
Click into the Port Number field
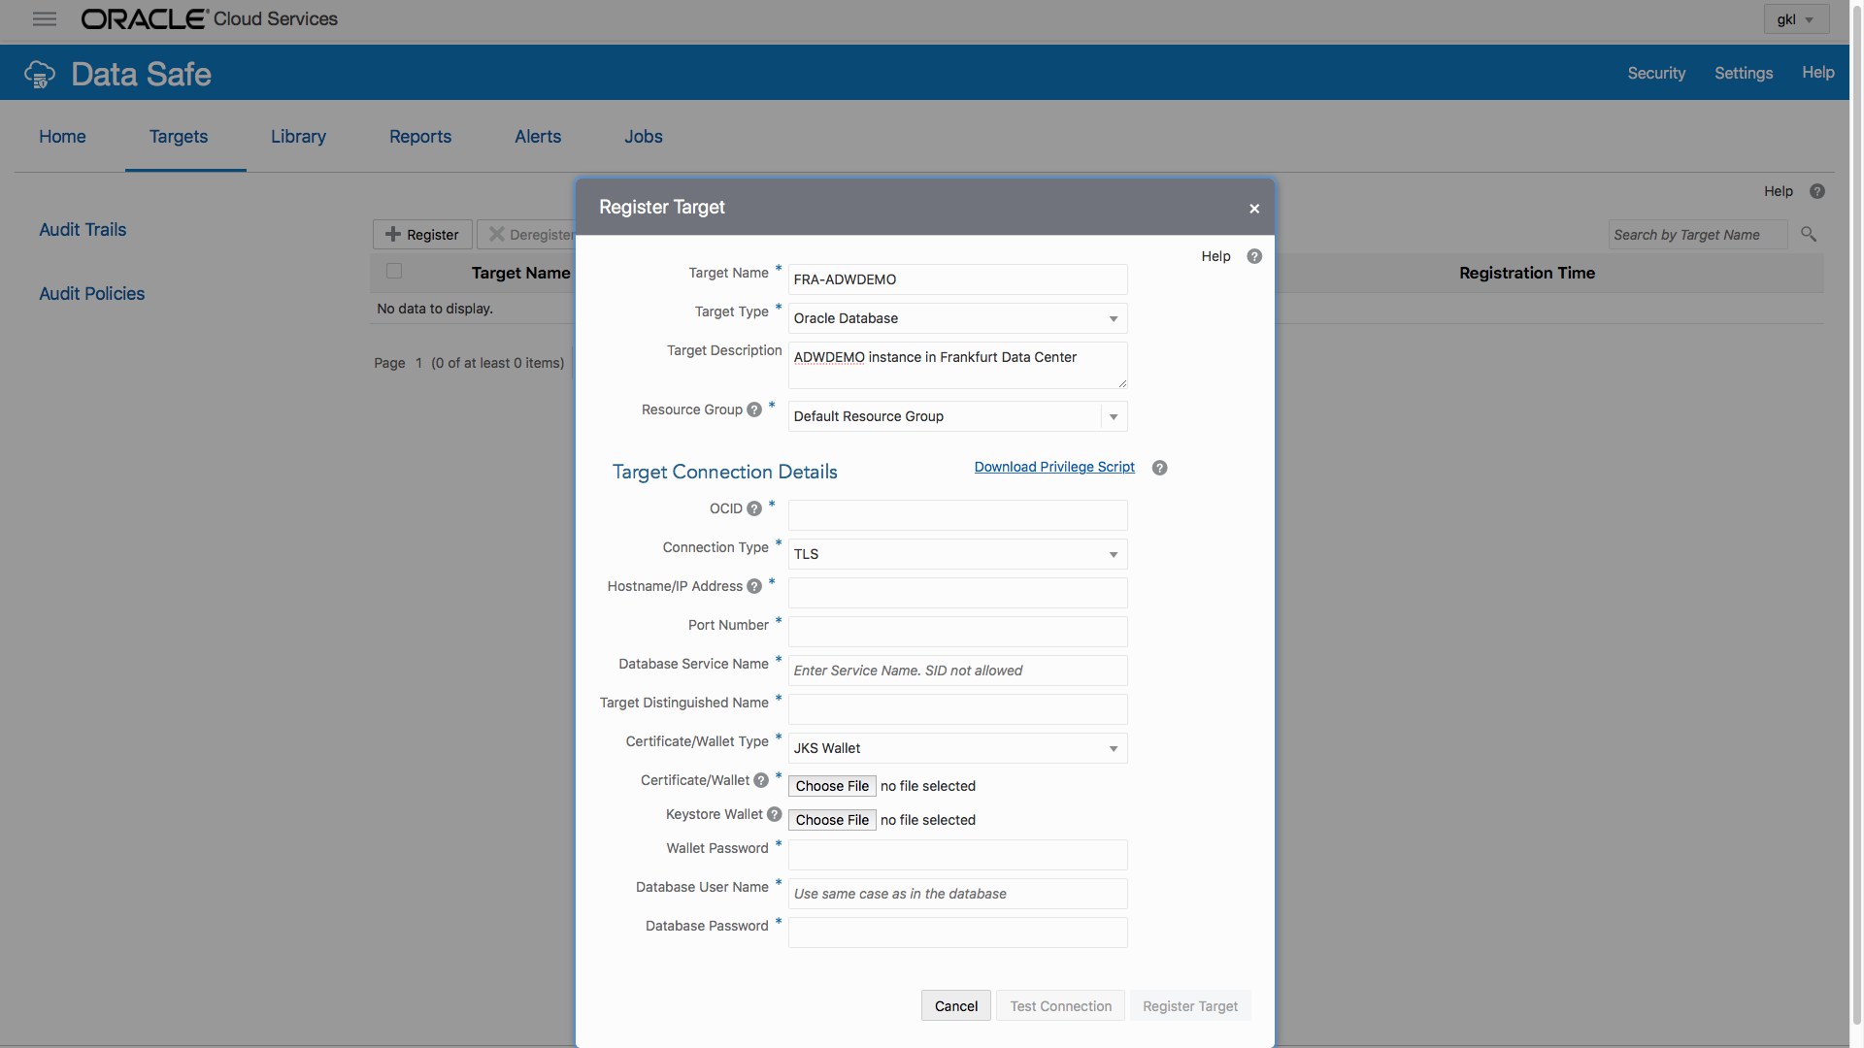(957, 632)
